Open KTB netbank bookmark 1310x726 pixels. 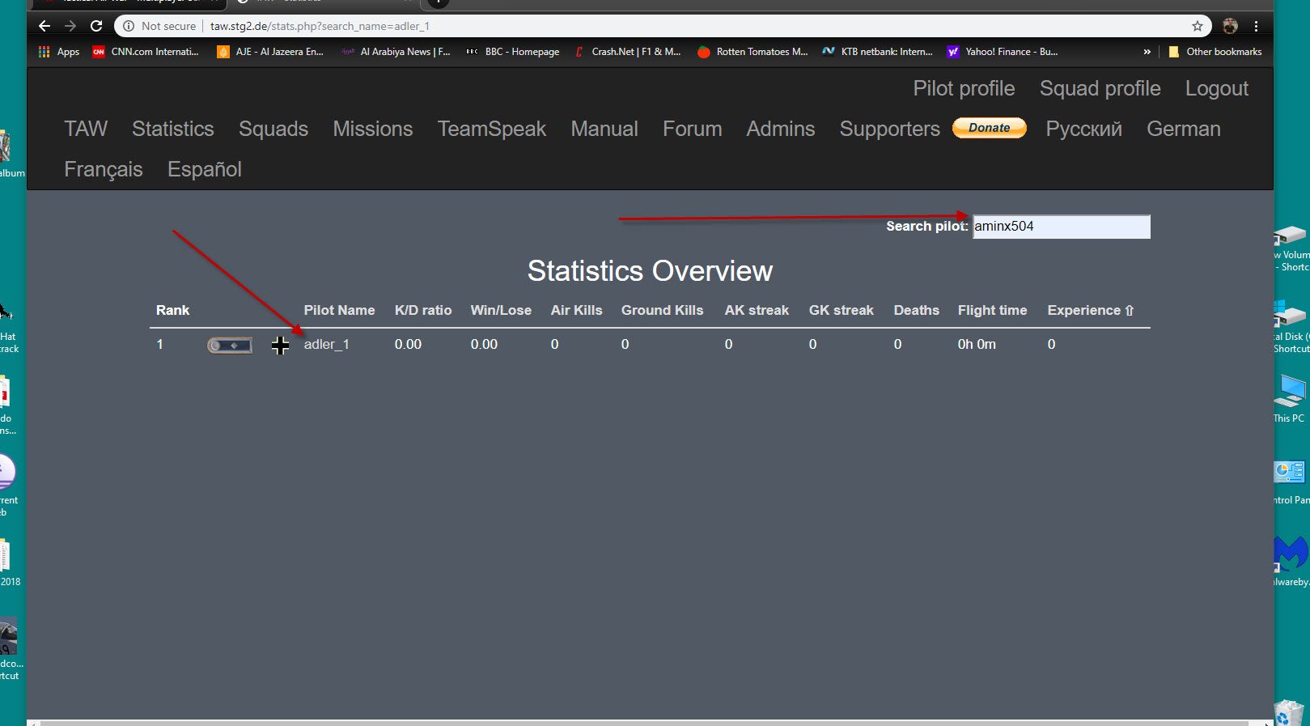point(878,52)
